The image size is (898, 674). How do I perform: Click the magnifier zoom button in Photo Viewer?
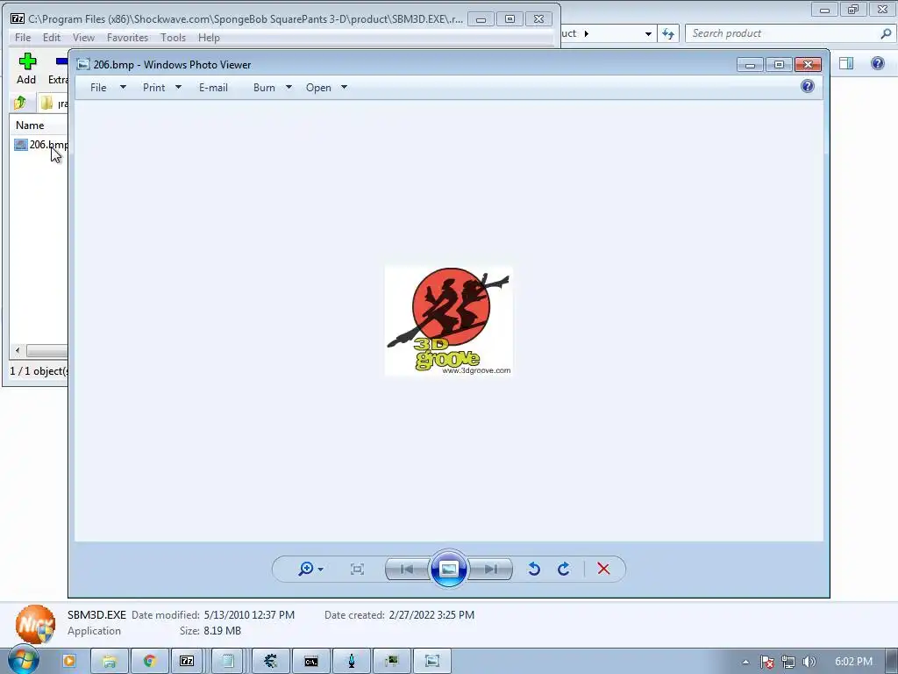coord(306,569)
